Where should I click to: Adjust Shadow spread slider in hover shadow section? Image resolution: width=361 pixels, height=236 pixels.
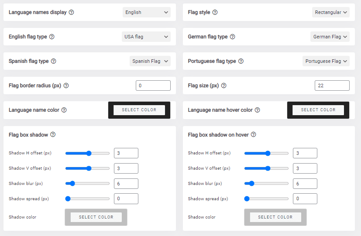click(x=266, y=199)
